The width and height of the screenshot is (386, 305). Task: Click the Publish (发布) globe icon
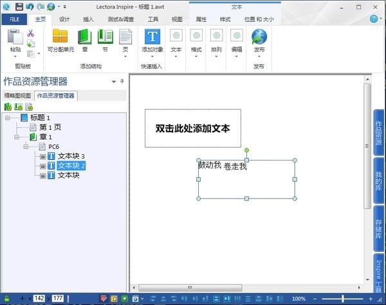coord(259,37)
